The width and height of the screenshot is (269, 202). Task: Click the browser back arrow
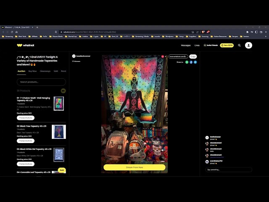tap(3, 32)
